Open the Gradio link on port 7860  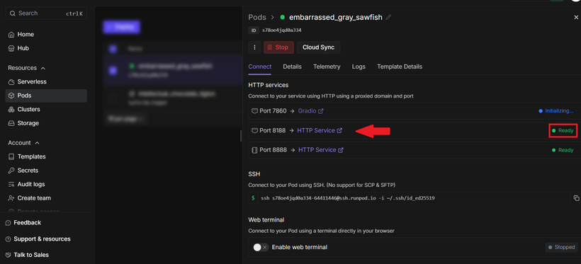[310, 111]
